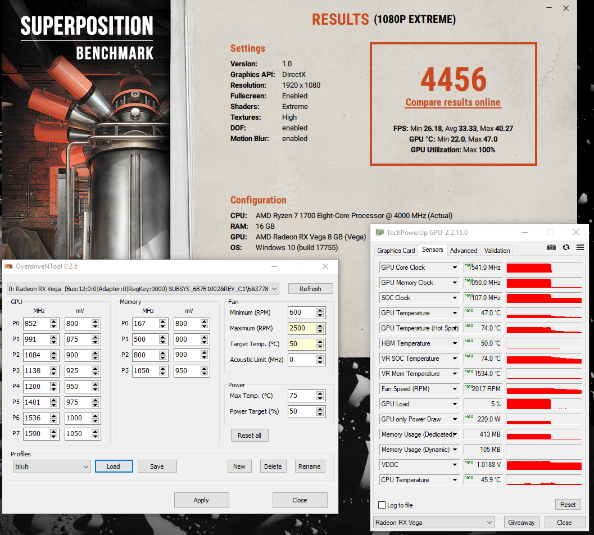The image size is (594, 535).
Task: Click the stepper arrows of Fan Minimum (RPM)
Action: (320, 312)
